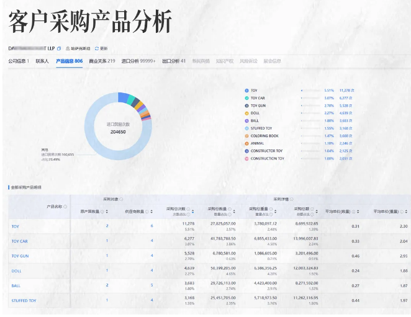Sort the table by 原产国数量 column
Screen dimensions: 411x317
click(107, 212)
